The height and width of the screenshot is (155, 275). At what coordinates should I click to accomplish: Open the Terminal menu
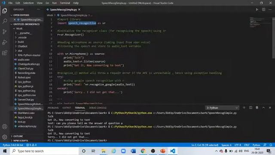click(x=65, y=3)
